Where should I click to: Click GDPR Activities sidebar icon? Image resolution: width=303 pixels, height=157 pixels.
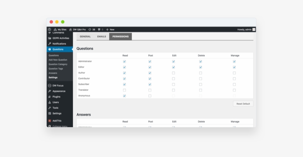tap(50, 38)
